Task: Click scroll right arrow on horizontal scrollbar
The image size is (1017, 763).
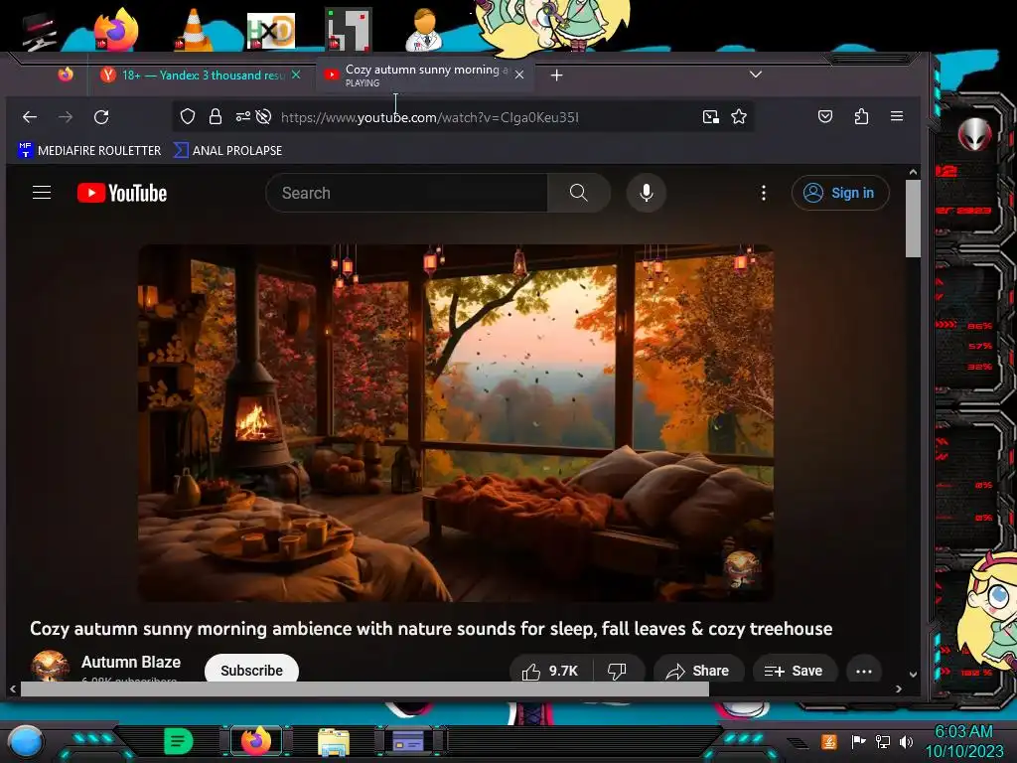Action: click(898, 689)
